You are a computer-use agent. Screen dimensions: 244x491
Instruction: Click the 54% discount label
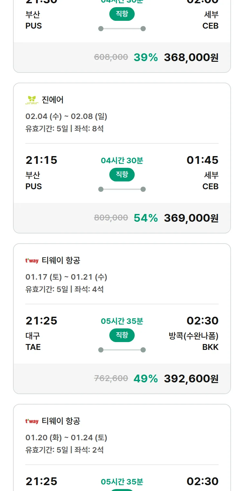point(145,218)
